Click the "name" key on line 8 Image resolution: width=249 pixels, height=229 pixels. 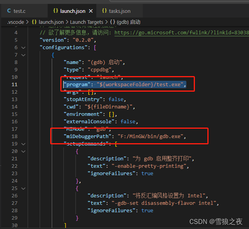pyautogui.click(x=73, y=62)
